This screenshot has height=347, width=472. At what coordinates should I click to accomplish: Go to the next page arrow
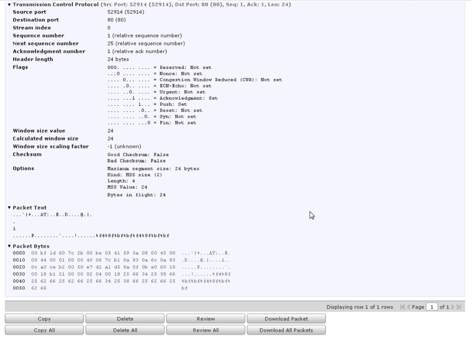[452, 307]
